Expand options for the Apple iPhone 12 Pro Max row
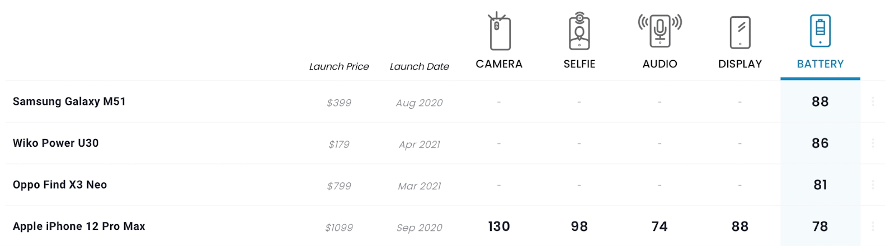Viewport: 895px width, 246px height. 873,226
